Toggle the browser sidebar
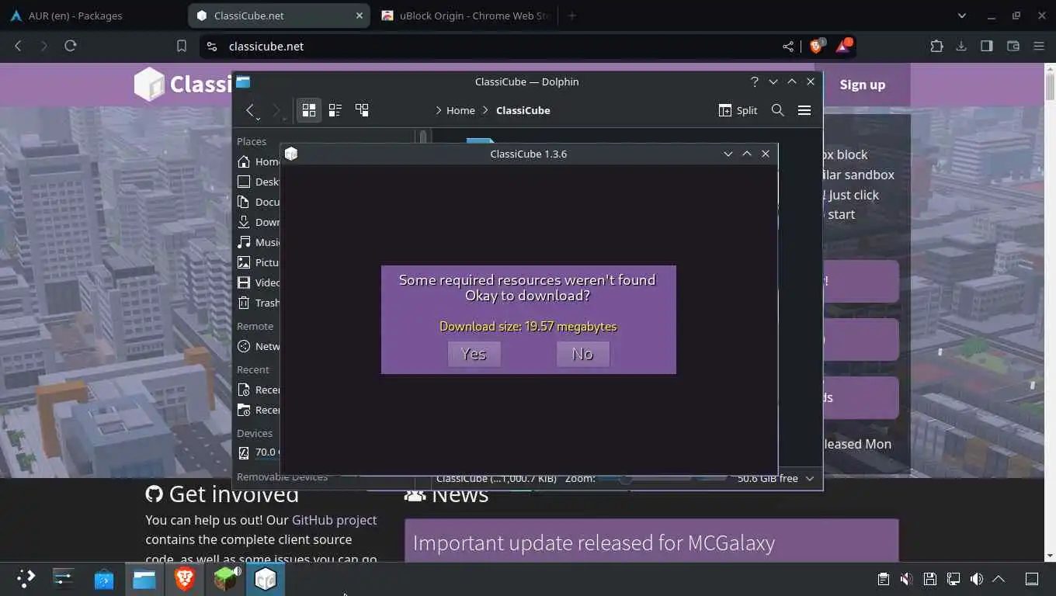Viewport: 1056px width, 596px height. (x=987, y=46)
